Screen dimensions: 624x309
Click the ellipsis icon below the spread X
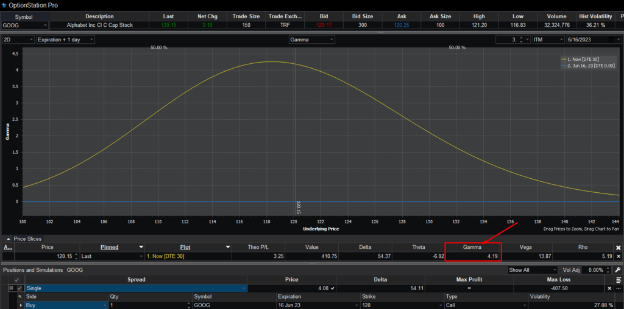click(619, 288)
